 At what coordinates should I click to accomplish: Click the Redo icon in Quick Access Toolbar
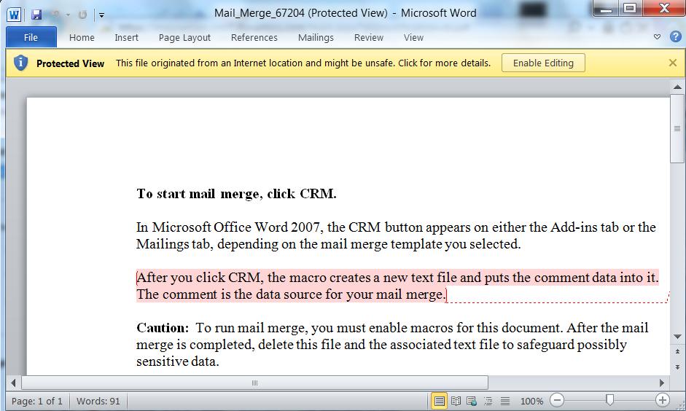82,15
